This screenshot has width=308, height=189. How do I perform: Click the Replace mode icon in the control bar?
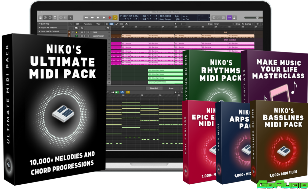214,18
